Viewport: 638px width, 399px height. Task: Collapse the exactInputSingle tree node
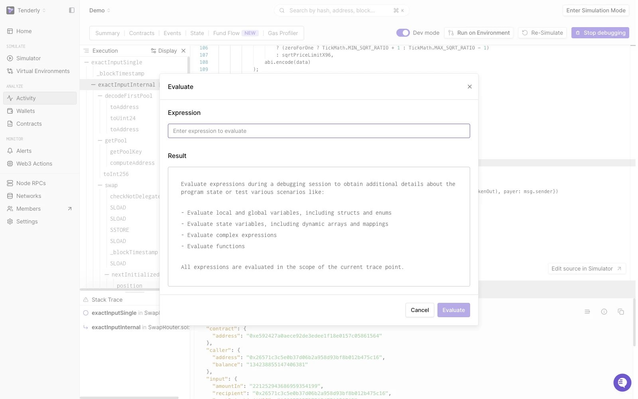87,62
